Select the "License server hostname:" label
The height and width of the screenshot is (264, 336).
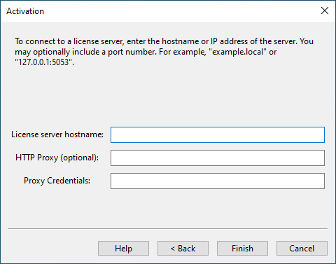pyautogui.click(x=57, y=134)
